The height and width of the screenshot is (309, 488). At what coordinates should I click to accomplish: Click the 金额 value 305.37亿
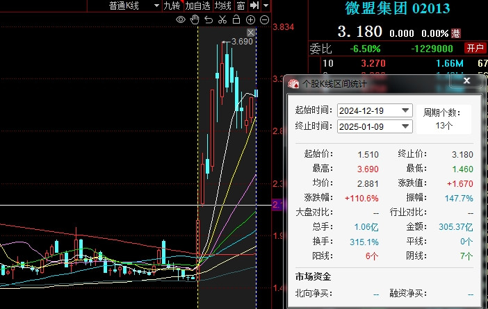[x=456, y=227]
